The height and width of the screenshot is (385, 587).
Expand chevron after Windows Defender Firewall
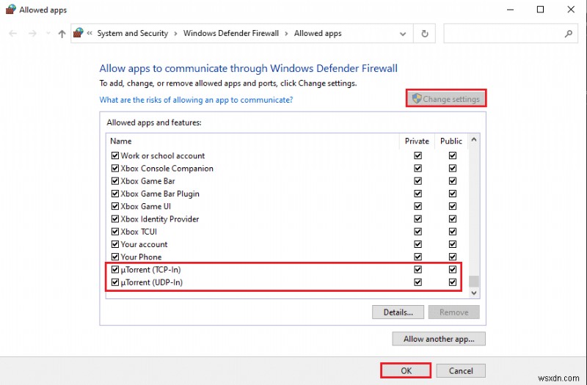(286, 34)
